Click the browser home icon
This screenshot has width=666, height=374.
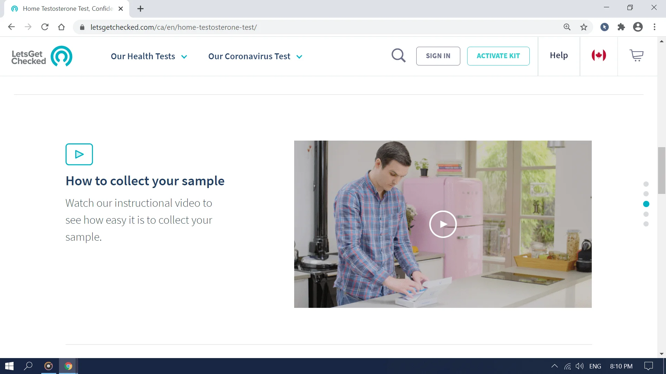(x=61, y=27)
